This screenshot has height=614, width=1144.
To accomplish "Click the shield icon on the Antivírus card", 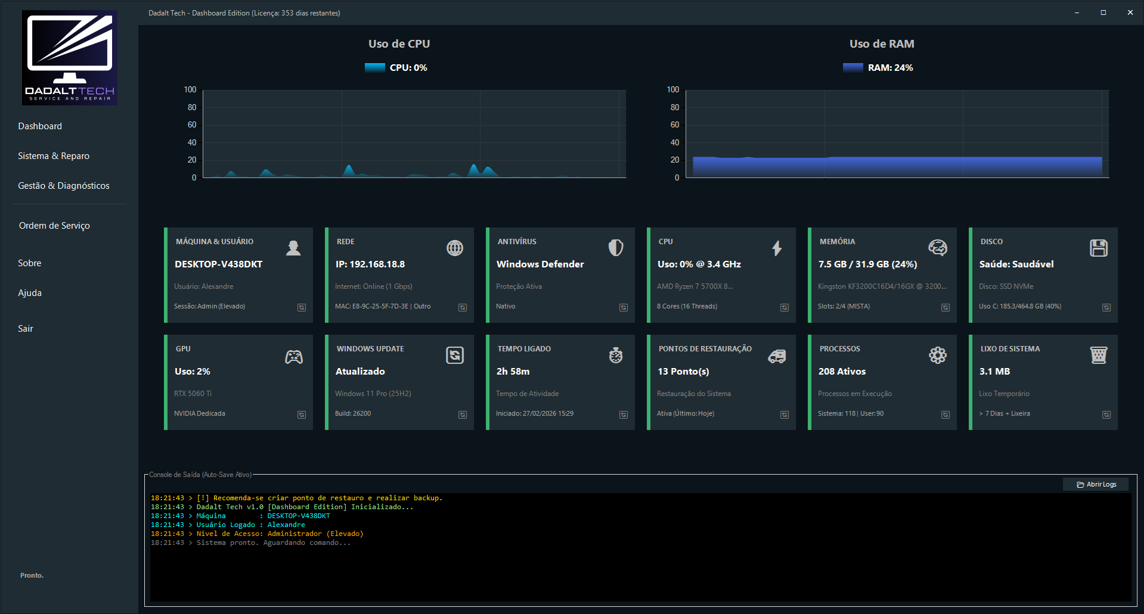I will tap(615, 248).
